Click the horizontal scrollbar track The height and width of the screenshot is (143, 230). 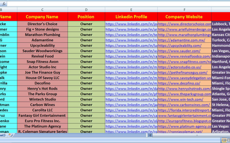(x=191, y=135)
